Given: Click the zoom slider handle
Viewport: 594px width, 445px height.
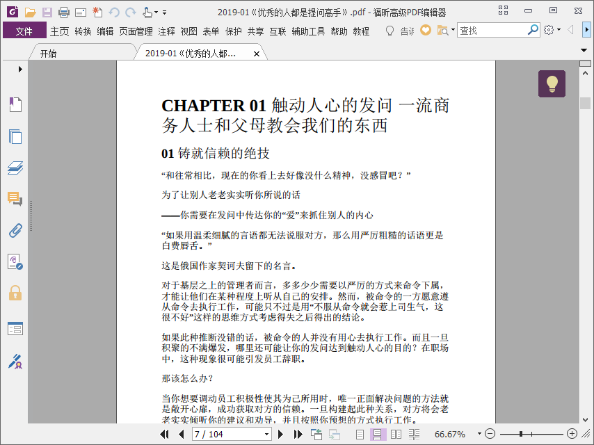Looking at the screenshot, I should tap(521, 434).
